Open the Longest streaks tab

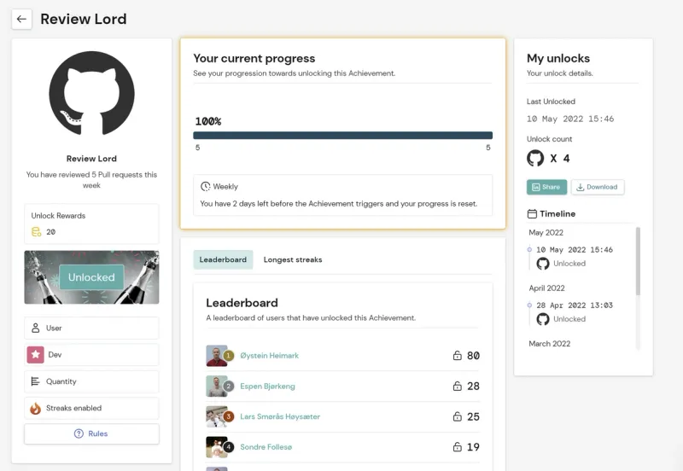pyautogui.click(x=293, y=260)
